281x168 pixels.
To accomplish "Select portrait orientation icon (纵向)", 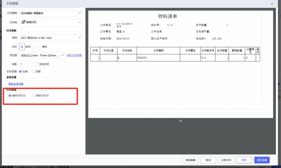I will (x=22, y=47).
